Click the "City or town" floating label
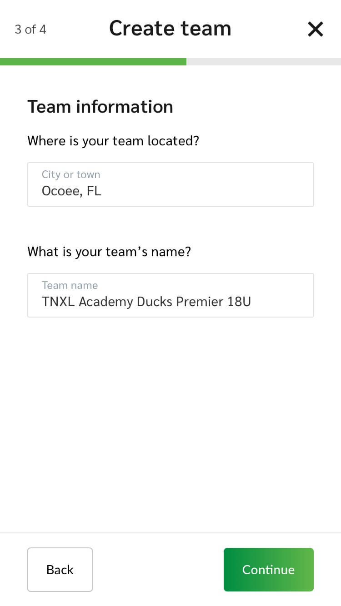Viewport: 341px width, 606px height. tap(71, 174)
